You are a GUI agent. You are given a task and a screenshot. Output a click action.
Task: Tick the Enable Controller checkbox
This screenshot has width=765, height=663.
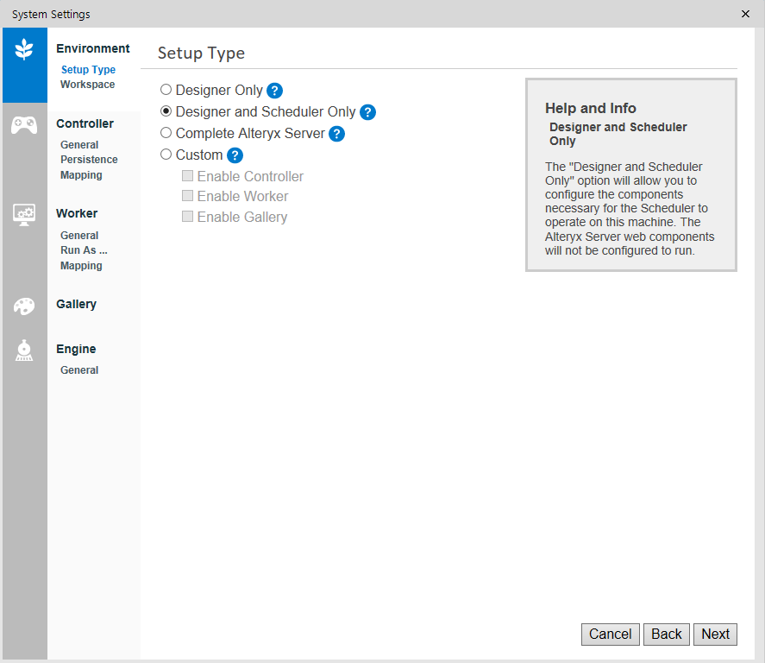click(x=187, y=176)
